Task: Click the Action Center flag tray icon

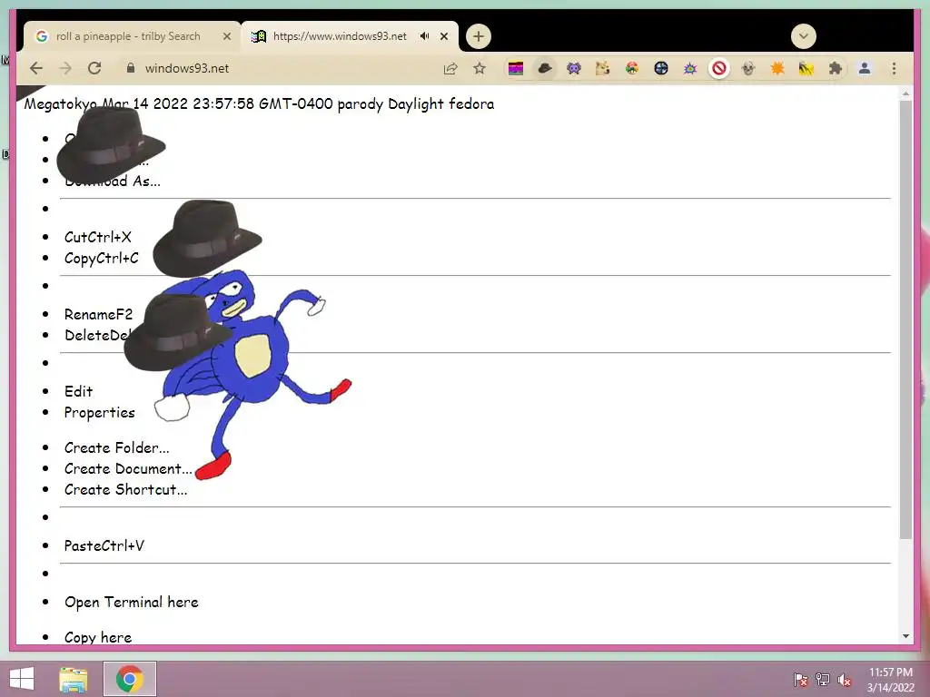Action: coord(801,680)
